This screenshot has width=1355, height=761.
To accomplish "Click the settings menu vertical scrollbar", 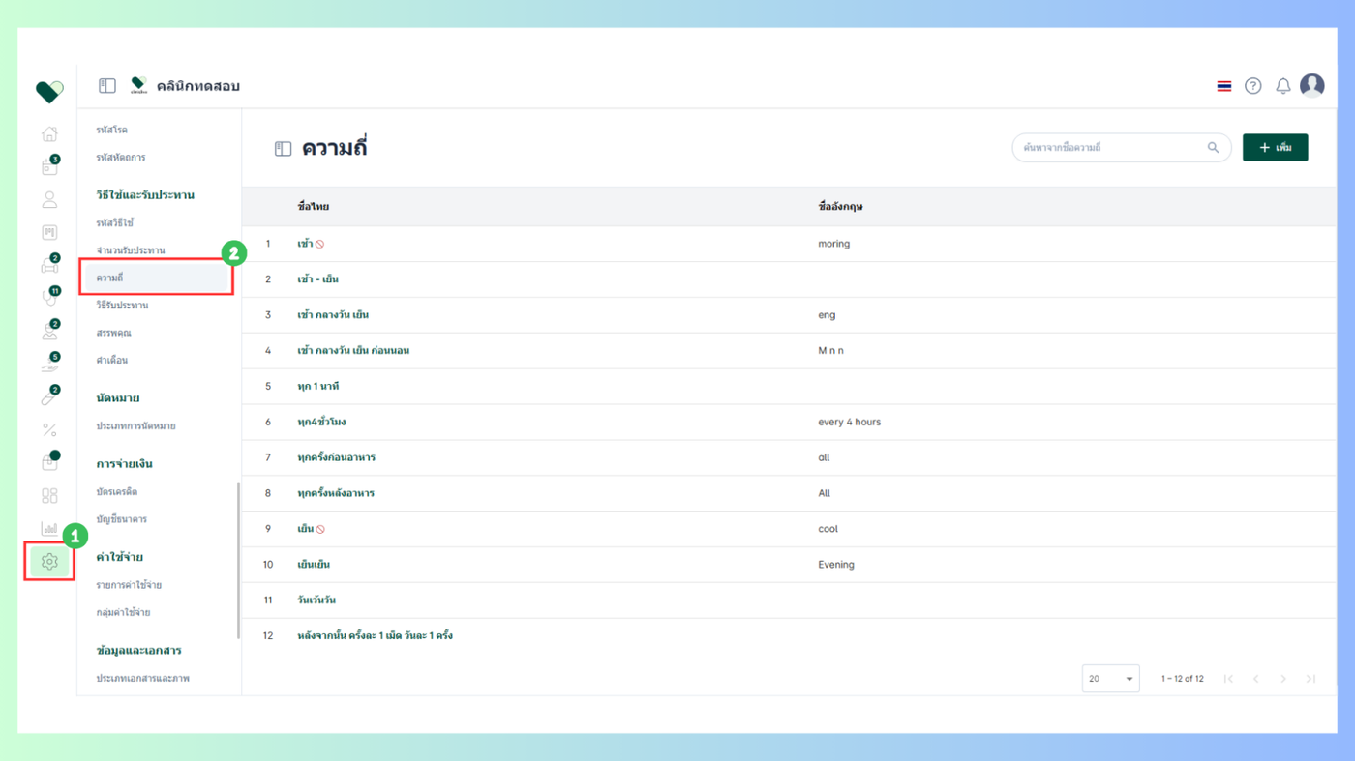I will (x=238, y=561).
